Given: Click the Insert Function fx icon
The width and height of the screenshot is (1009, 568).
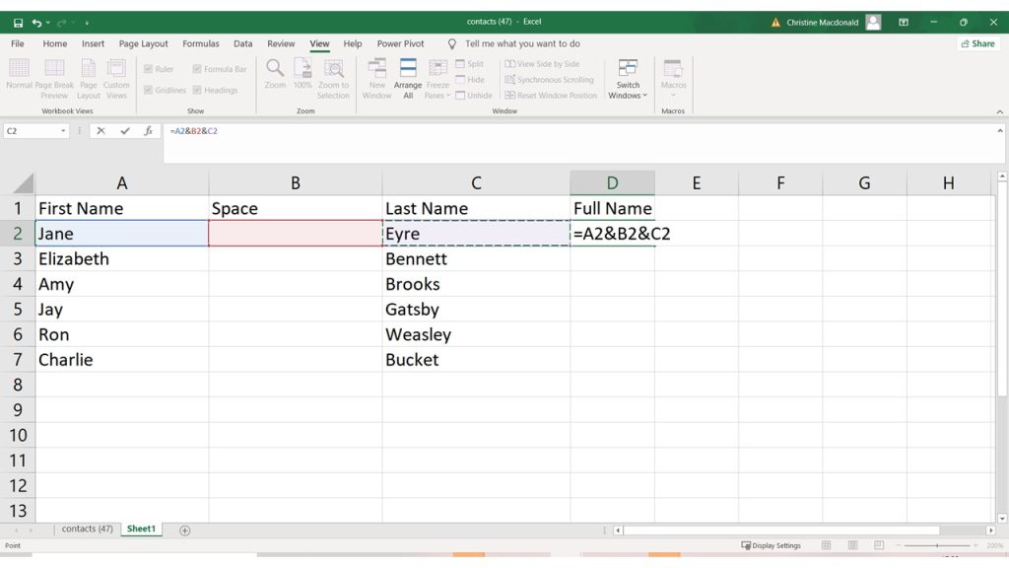Looking at the screenshot, I should tap(149, 131).
